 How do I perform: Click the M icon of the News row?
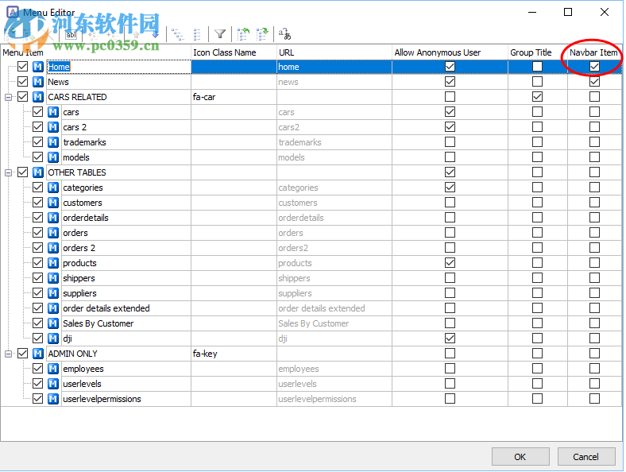coord(38,82)
